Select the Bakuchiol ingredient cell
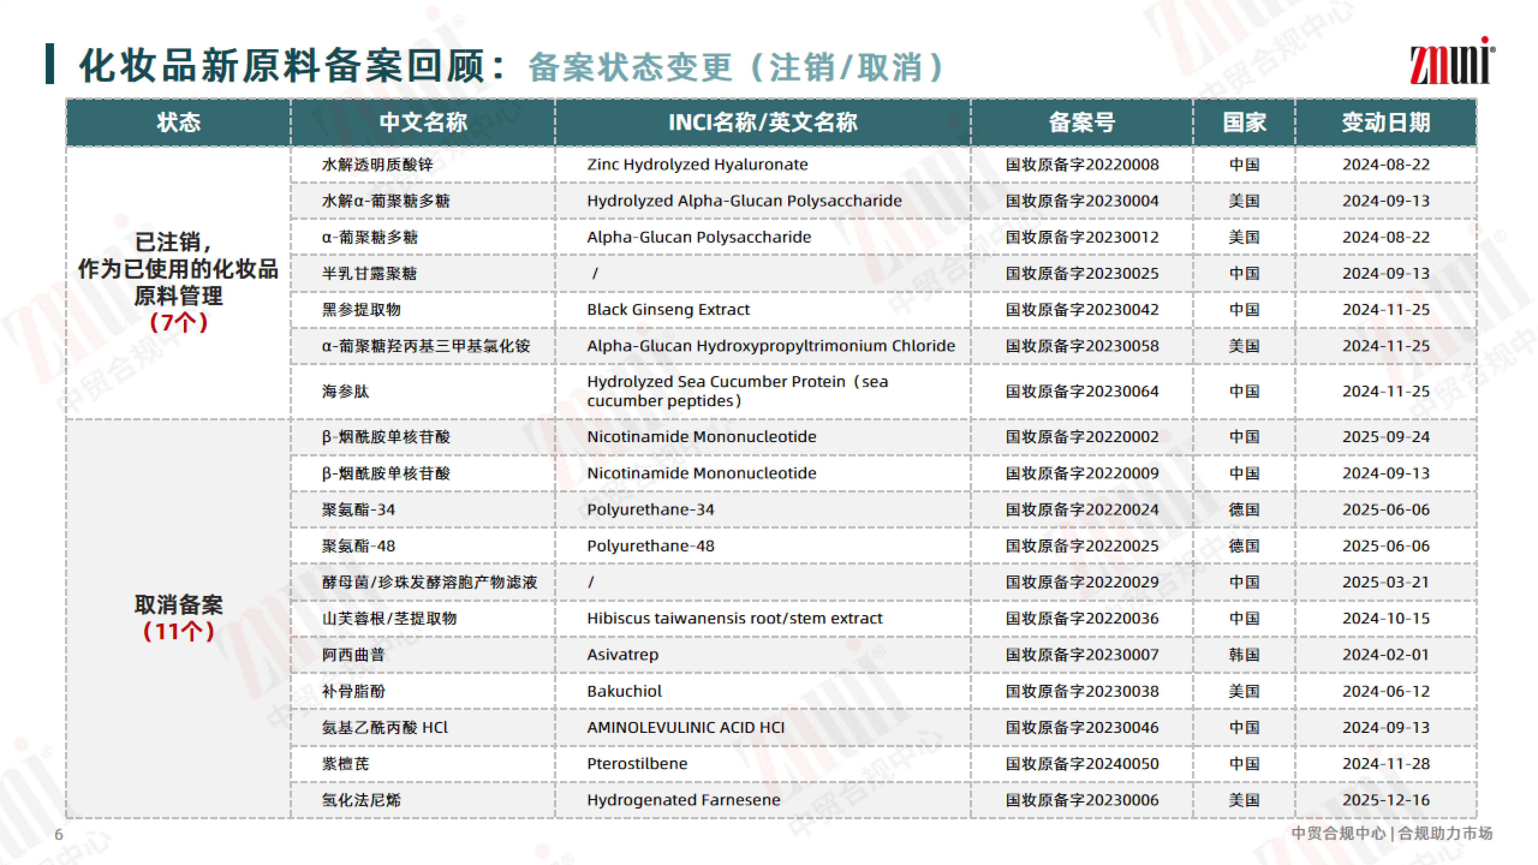 click(x=624, y=691)
